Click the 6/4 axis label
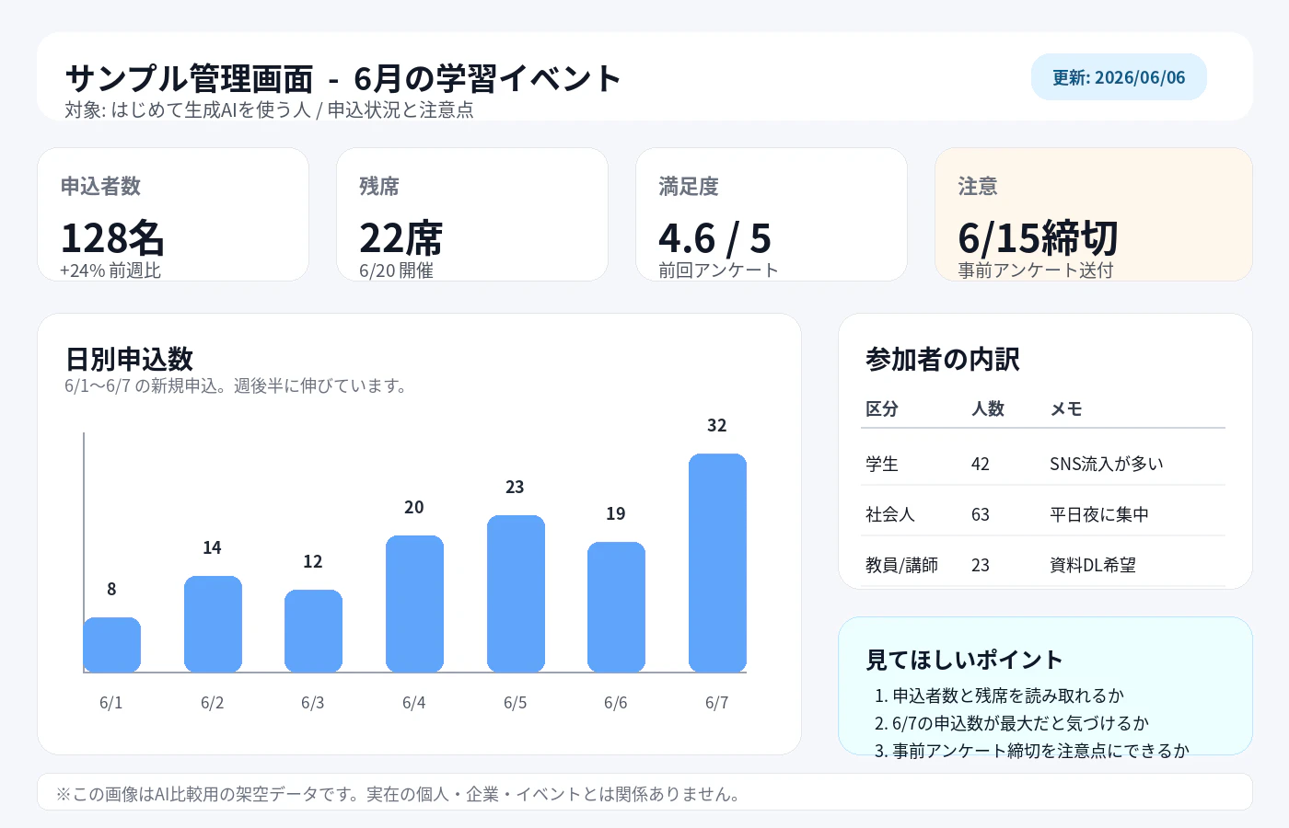This screenshot has height=828, width=1289. click(x=414, y=703)
